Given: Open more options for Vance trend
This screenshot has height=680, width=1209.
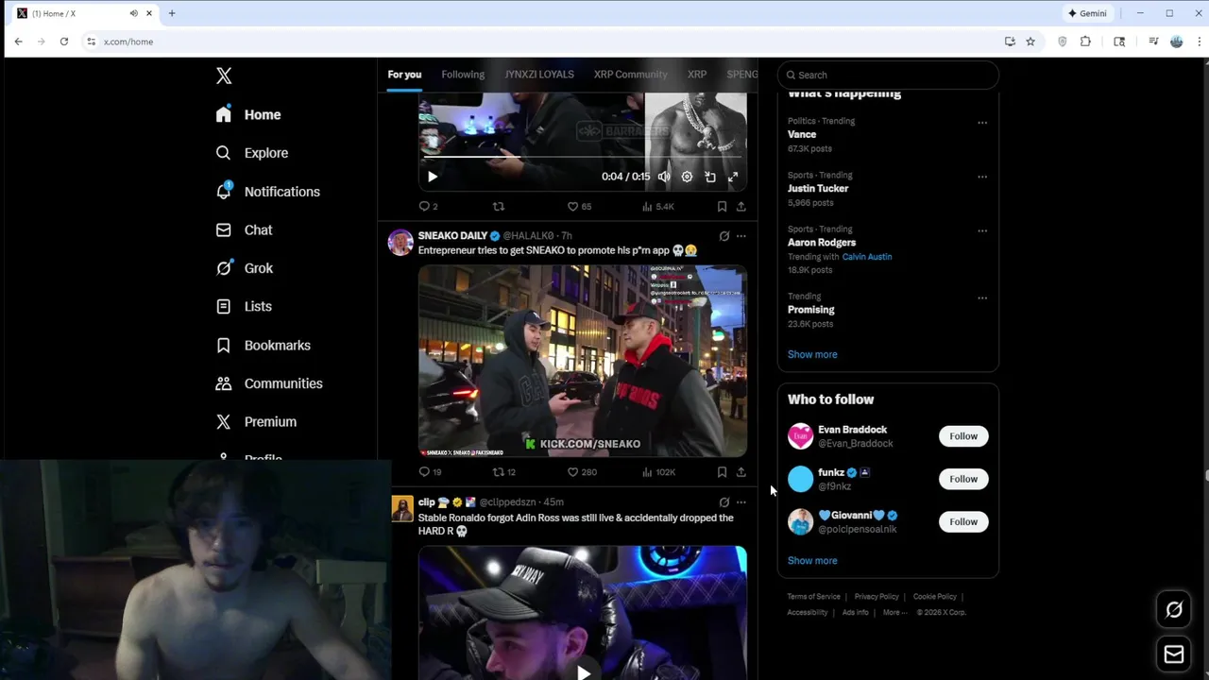Looking at the screenshot, I should click(982, 123).
